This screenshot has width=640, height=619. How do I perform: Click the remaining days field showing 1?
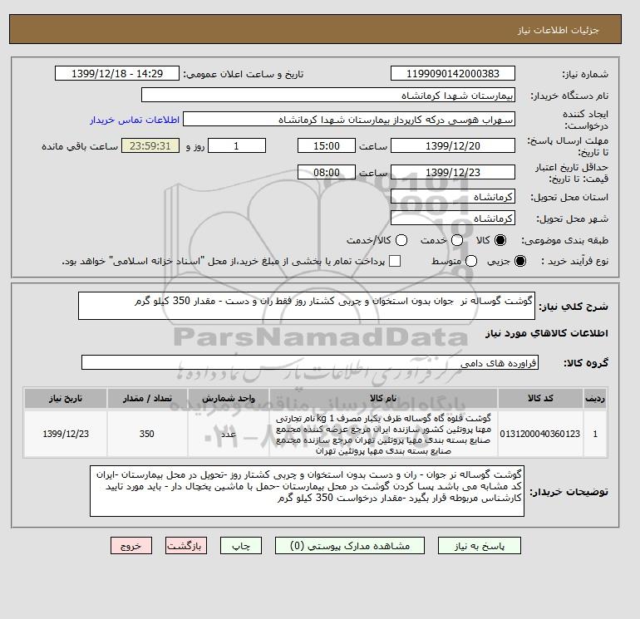click(x=237, y=145)
